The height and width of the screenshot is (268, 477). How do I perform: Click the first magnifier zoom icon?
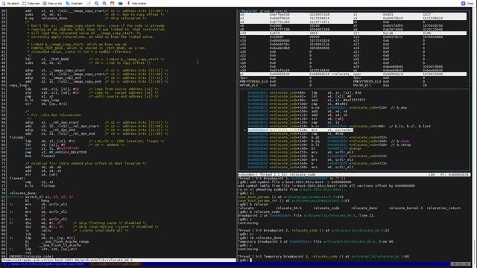pyautogui.click(x=96, y=3)
